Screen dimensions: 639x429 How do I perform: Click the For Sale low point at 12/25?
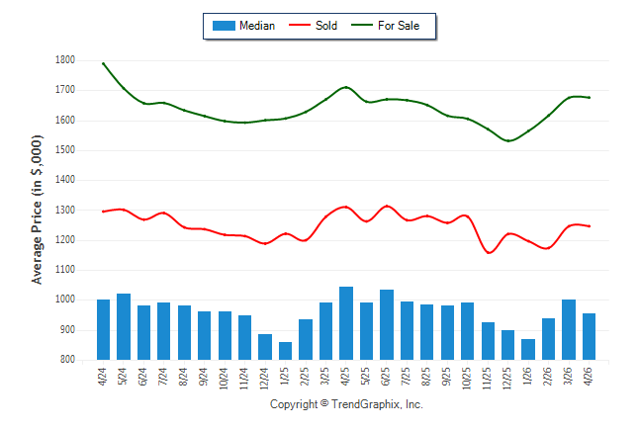(508, 141)
